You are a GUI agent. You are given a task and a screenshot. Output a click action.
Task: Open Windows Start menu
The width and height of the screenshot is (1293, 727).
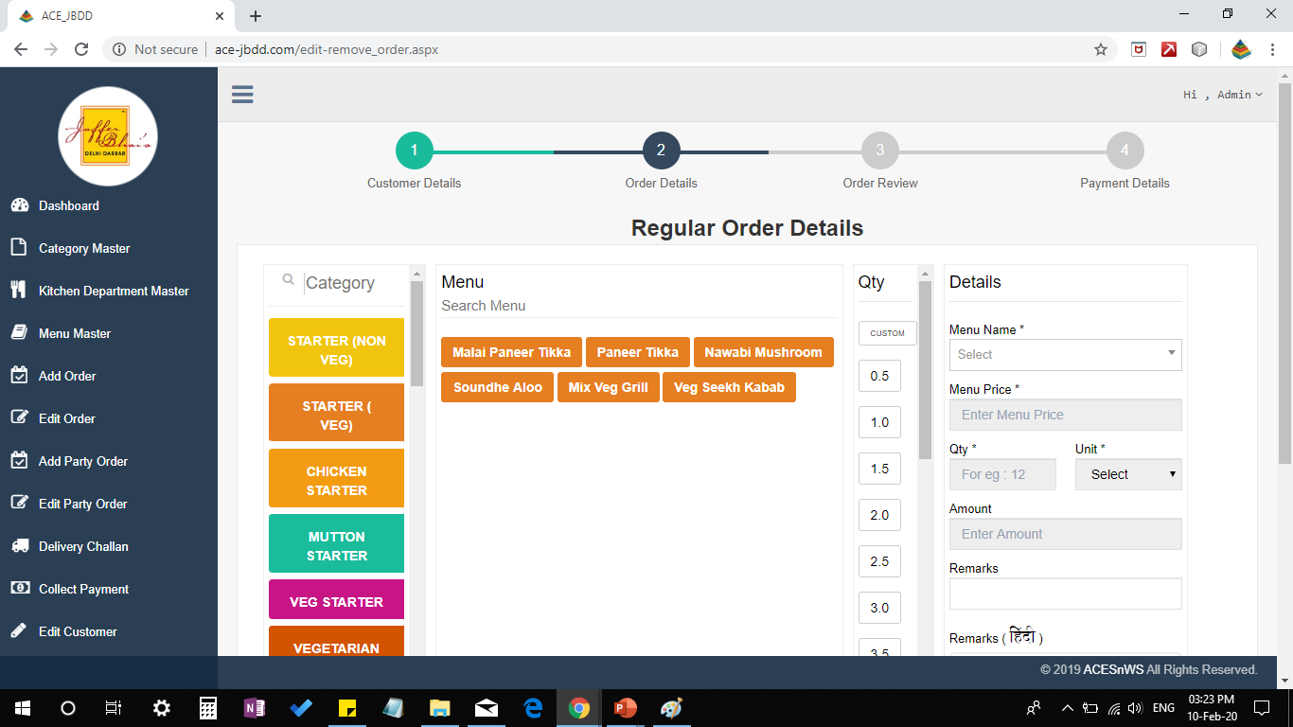[23, 707]
